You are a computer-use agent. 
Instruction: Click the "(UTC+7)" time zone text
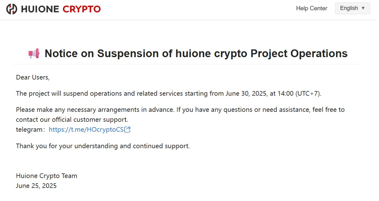308,94
